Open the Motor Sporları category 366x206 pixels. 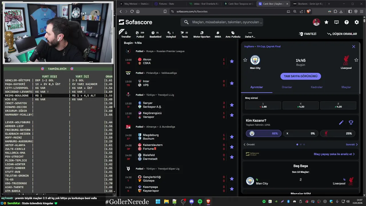point(202,34)
